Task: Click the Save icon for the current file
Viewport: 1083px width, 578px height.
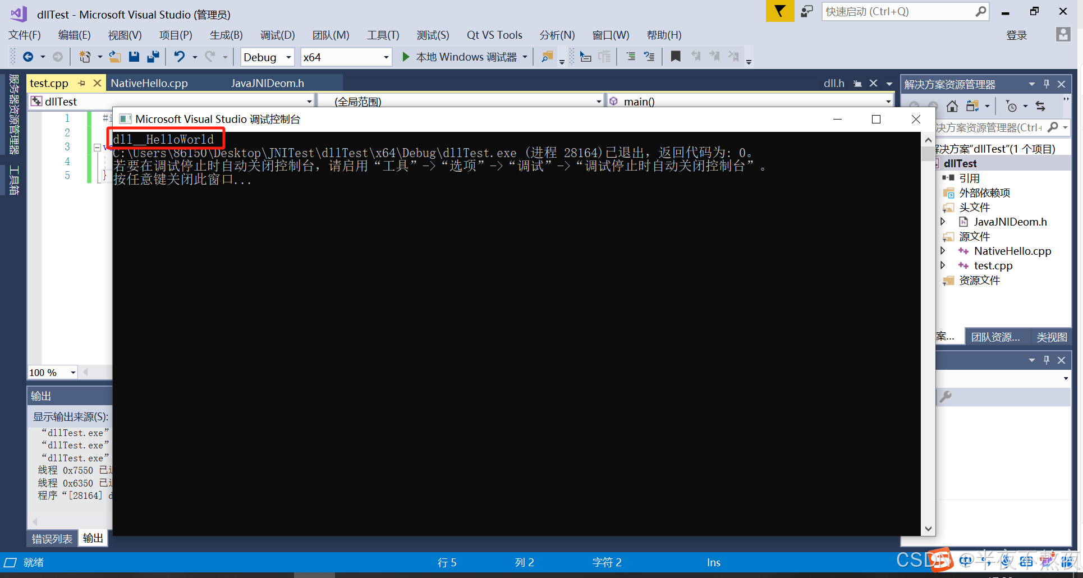Action: point(134,56)
